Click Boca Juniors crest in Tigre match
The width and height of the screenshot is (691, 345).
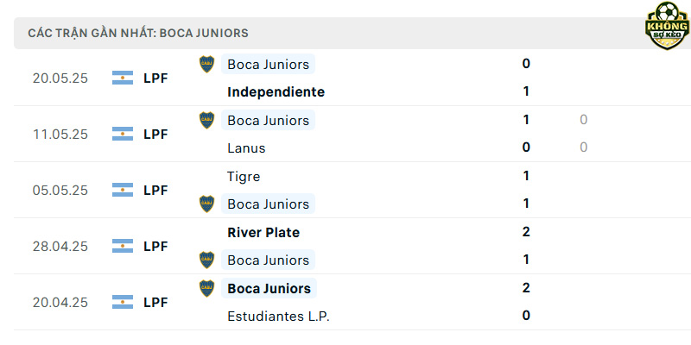(x=206, y=204)
